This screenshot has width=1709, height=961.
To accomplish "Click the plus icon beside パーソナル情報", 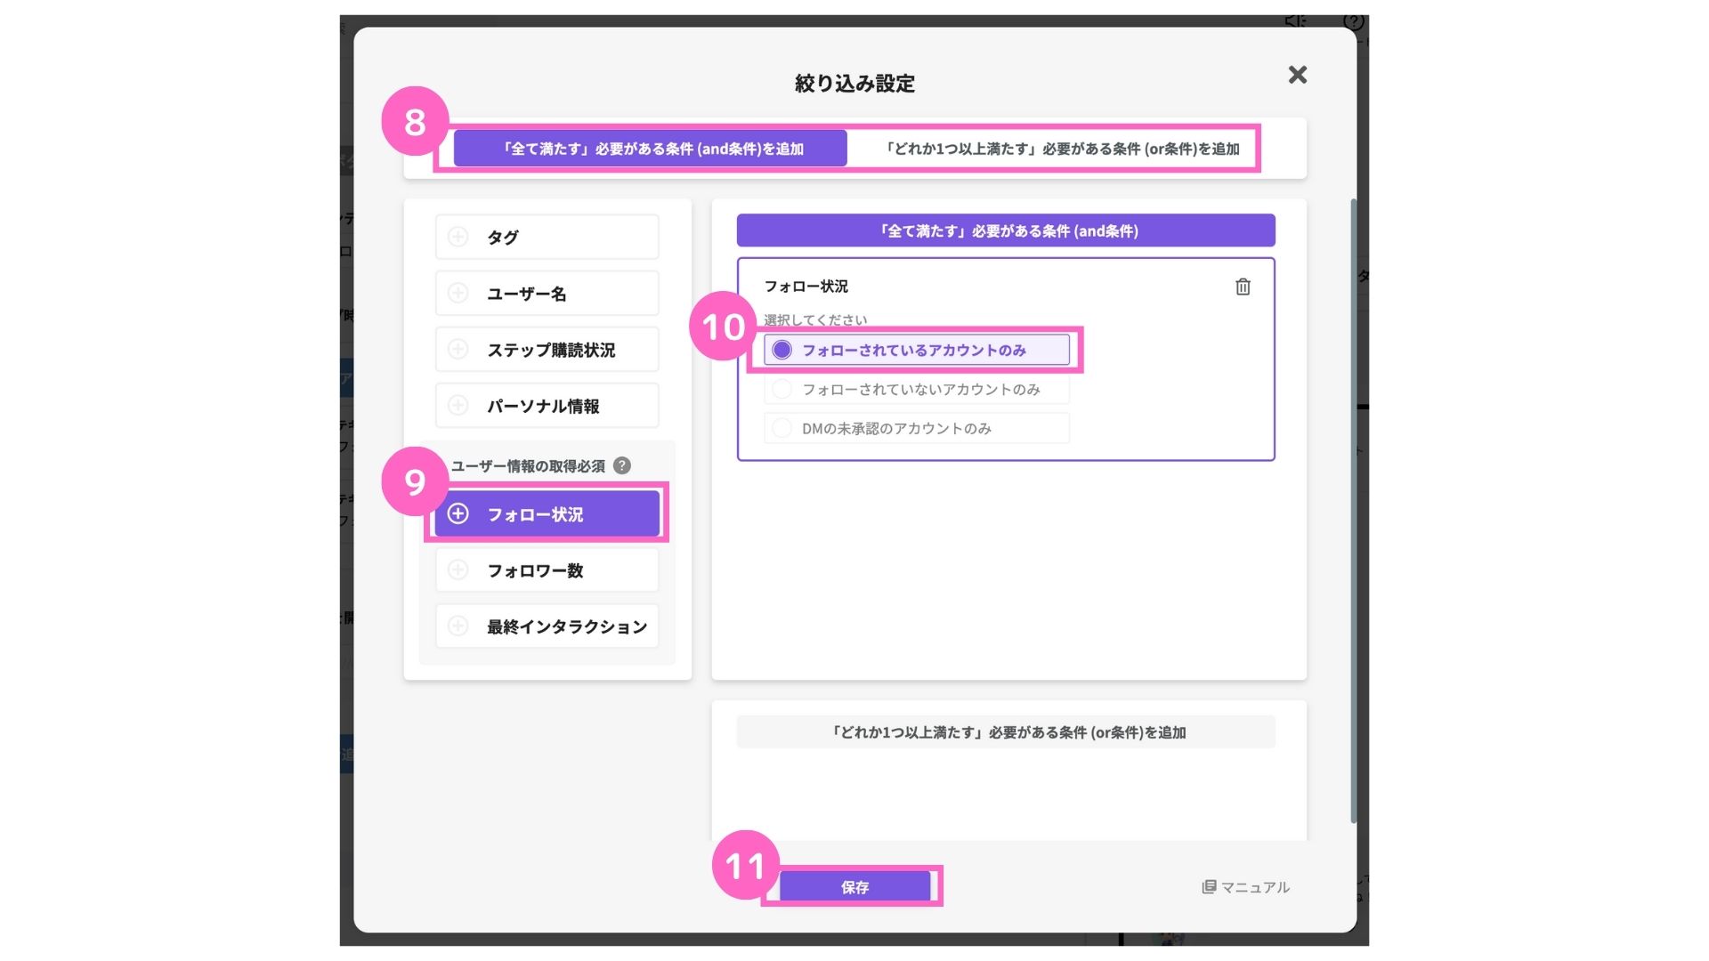I will [x=458, y=405].
